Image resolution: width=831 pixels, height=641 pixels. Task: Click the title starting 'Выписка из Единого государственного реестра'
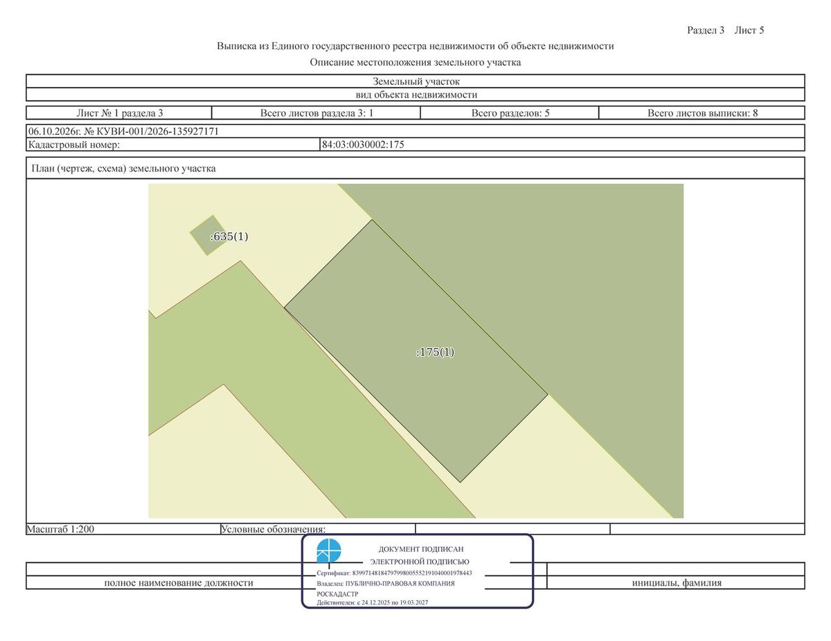(415, 46)
